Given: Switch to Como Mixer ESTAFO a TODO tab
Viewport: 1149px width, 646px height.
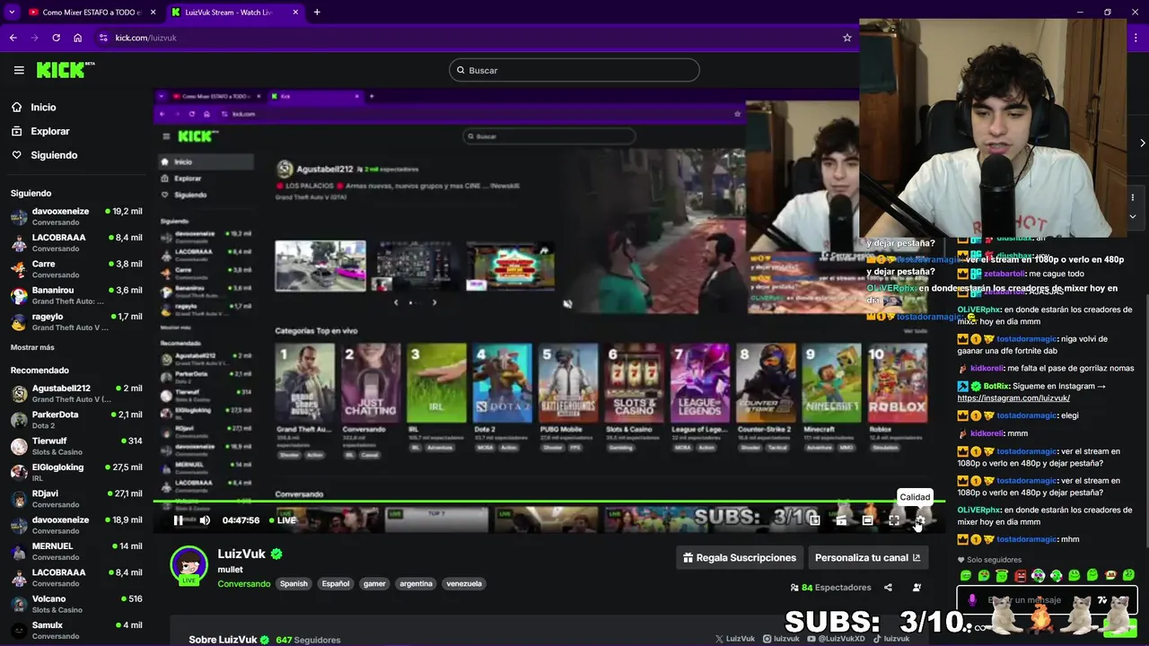Looking at the screenshot, I should [x=92, y=13].
